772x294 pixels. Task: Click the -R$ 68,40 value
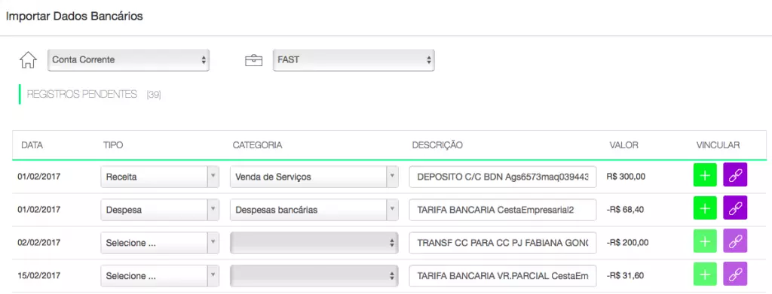pyautogui.click(x=625, y=210)
